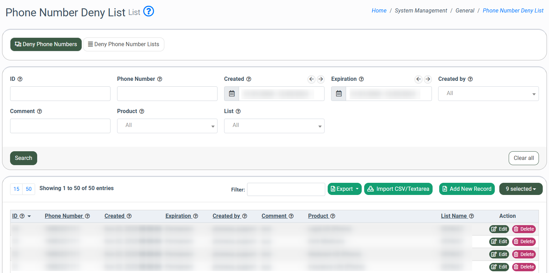549x273 pixels.
Task: Switch to Deny Phone Number Lists tab
Action: point(124,44)
